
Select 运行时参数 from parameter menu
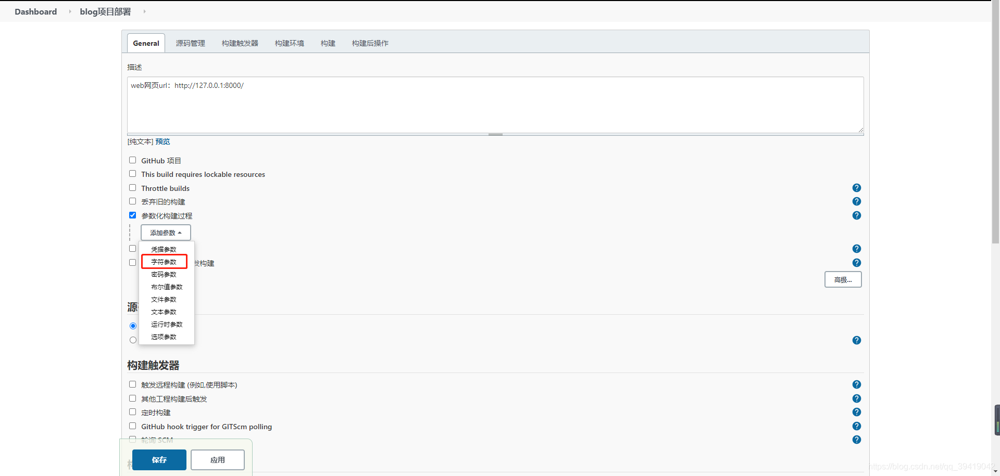point(166,324)
